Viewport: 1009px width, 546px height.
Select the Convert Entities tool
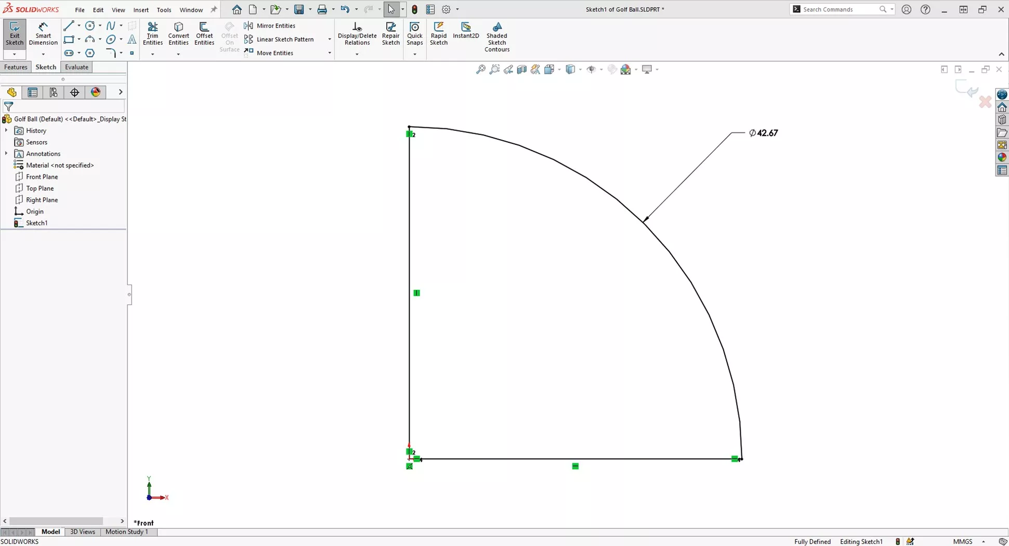178,33
